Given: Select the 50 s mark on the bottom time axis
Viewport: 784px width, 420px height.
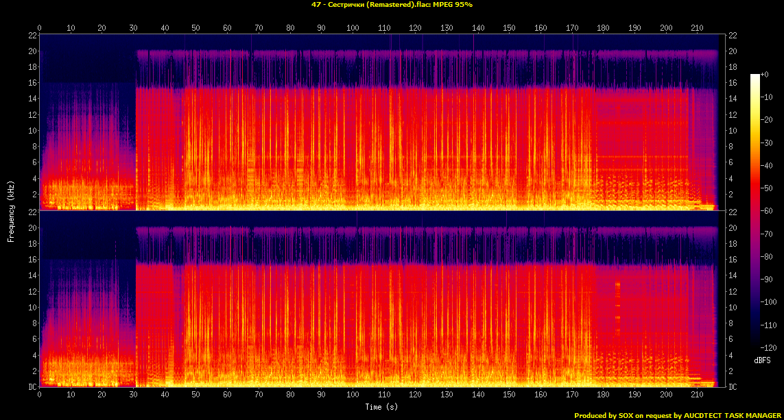Looking at the screenshot, I should point(196,395).
